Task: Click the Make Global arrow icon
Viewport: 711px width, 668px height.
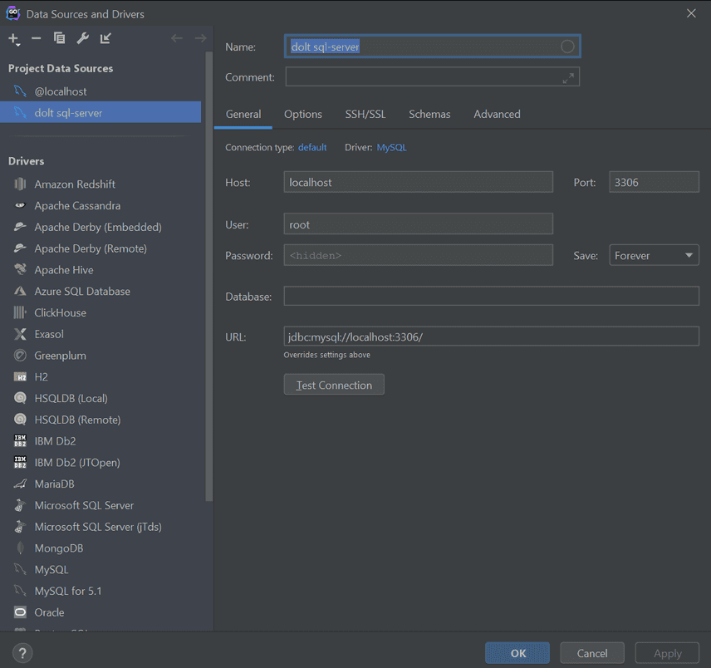Action: (105, 38)
